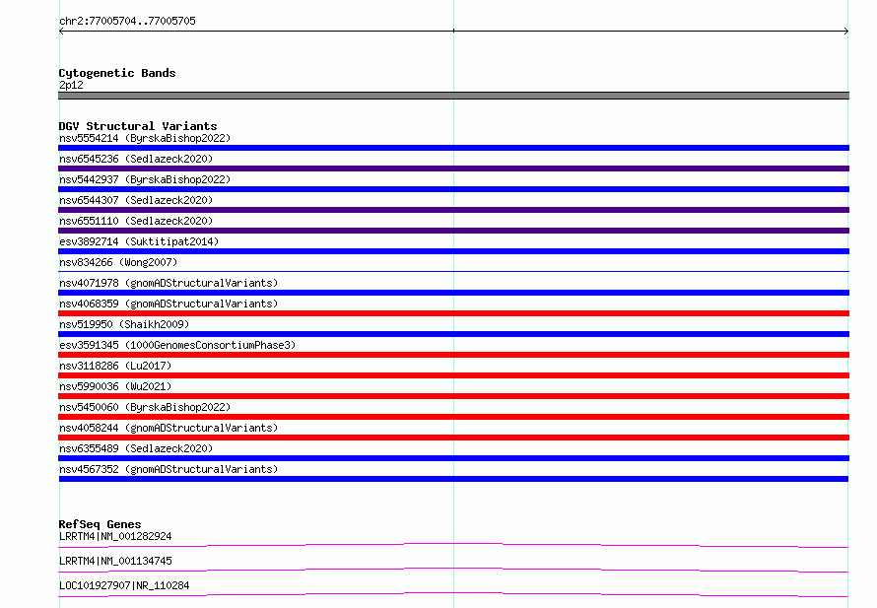Open gene LRRTM4|NM_001134745

(x=115, y=561)
